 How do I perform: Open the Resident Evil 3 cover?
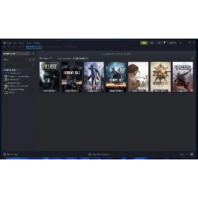(72, 77)
